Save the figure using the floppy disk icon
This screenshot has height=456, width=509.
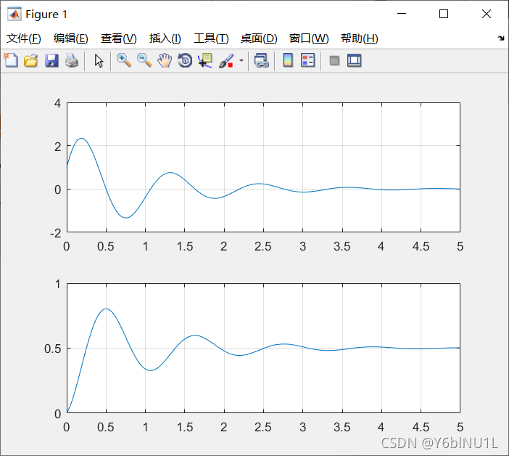(x=51, y=60)
